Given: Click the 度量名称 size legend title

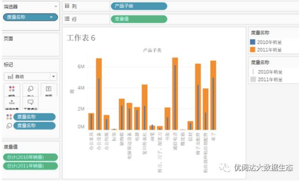Looking at the screenshot, I should click(x=260, y=62).
